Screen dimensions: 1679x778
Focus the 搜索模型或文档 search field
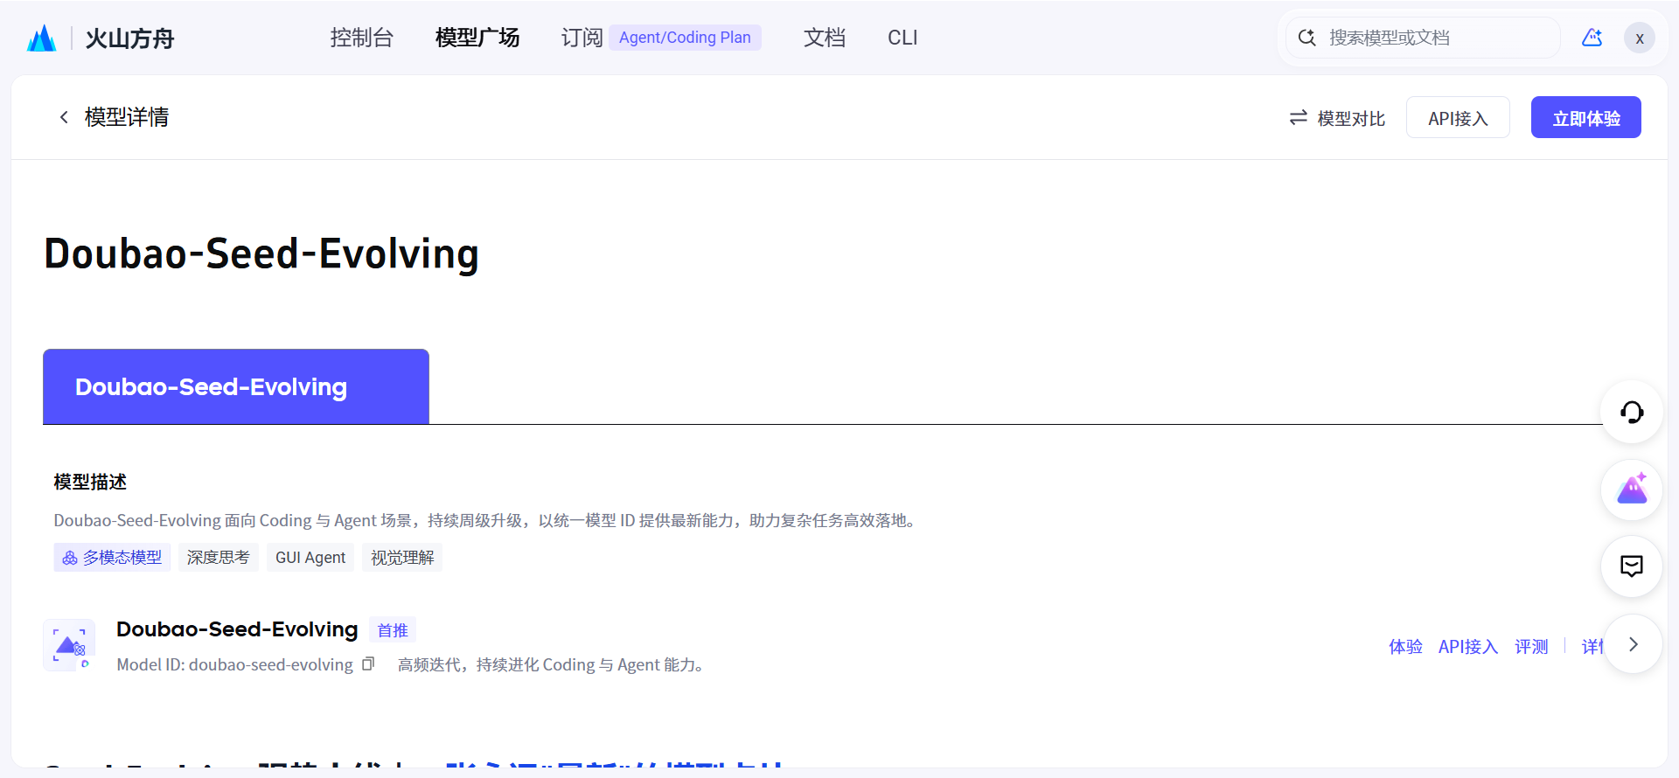point(1424,38)
